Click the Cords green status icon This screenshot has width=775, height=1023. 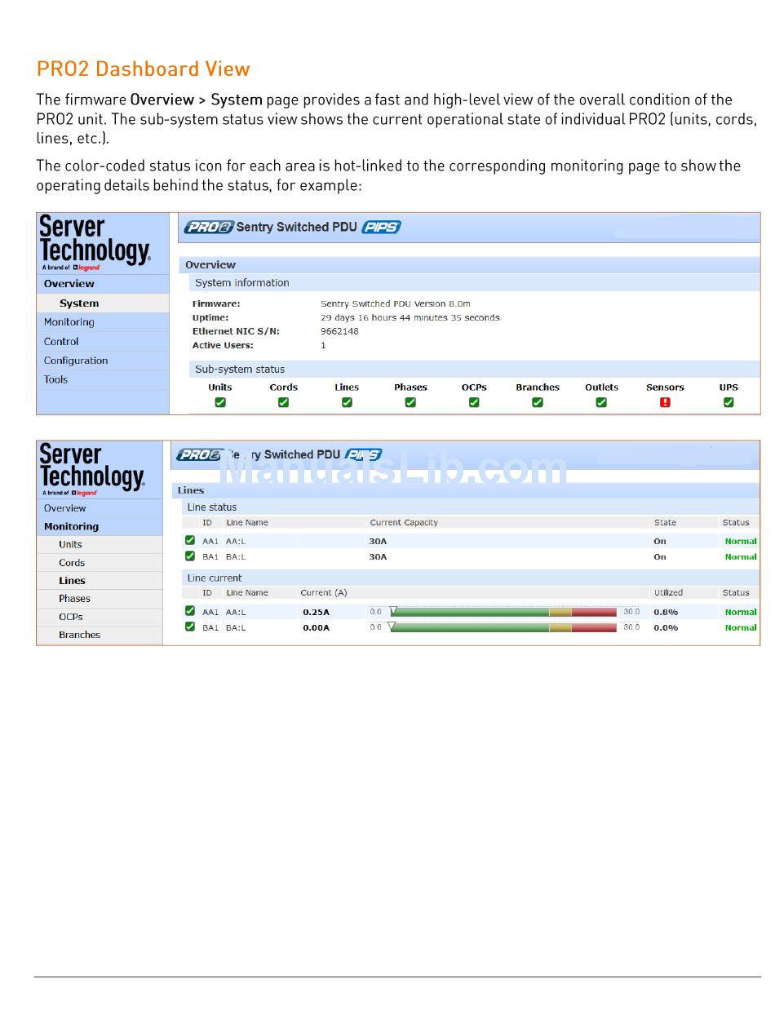point(283,402)
